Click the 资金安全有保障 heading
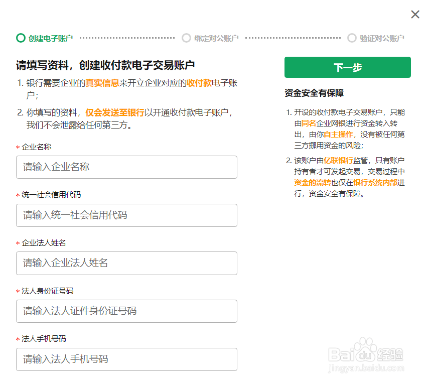The width and height of the screenshot is (428, 383). pyautogui.click(x=314, y=93)
